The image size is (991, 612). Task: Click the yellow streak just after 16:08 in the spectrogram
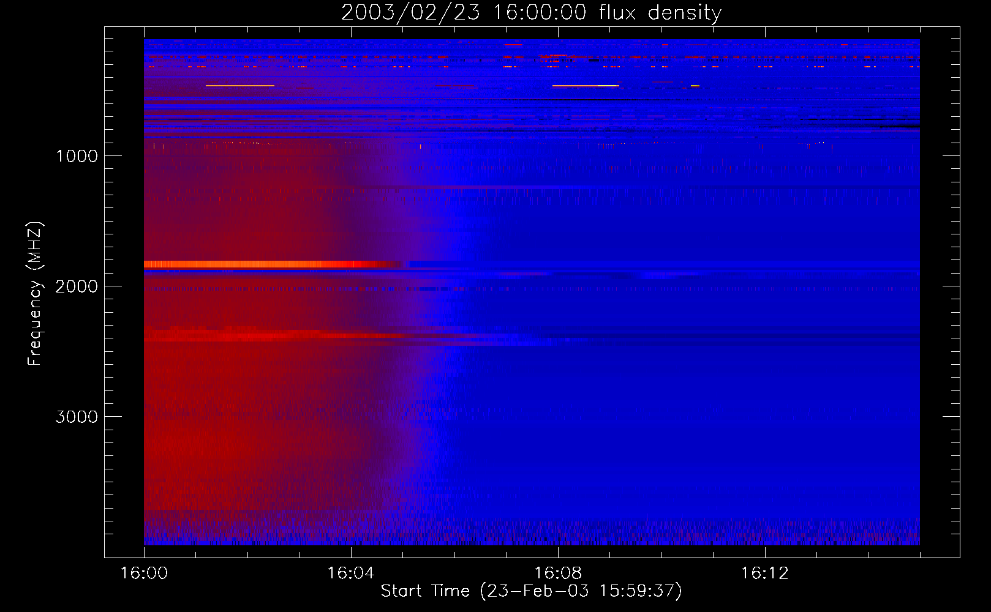[586, 86]
